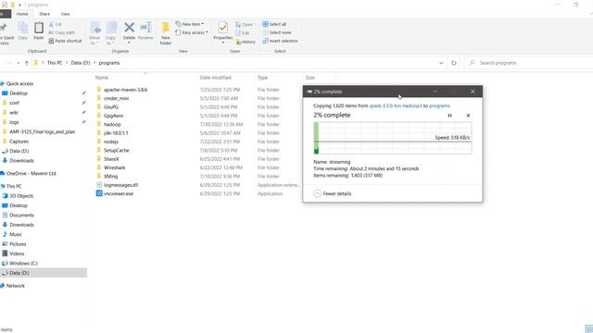The width and height of the screenshot is (593, 333).
Task: Click Quick access in navigation pane
Action: [19, 84]
